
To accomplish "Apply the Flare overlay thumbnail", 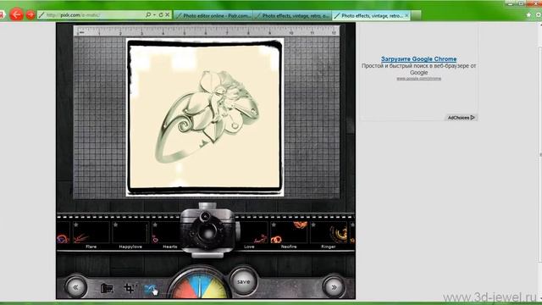I will (91, 232).
